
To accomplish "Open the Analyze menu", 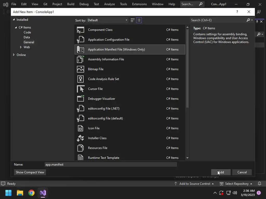I will click(x=109, y=4).
